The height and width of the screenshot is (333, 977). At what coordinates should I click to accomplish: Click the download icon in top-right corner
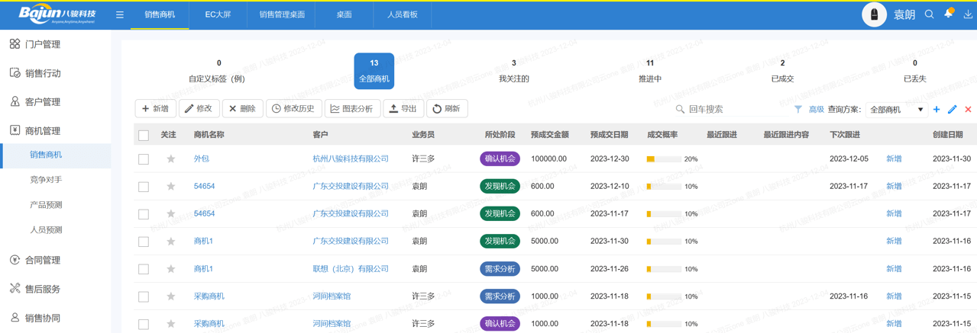point(968,14)
